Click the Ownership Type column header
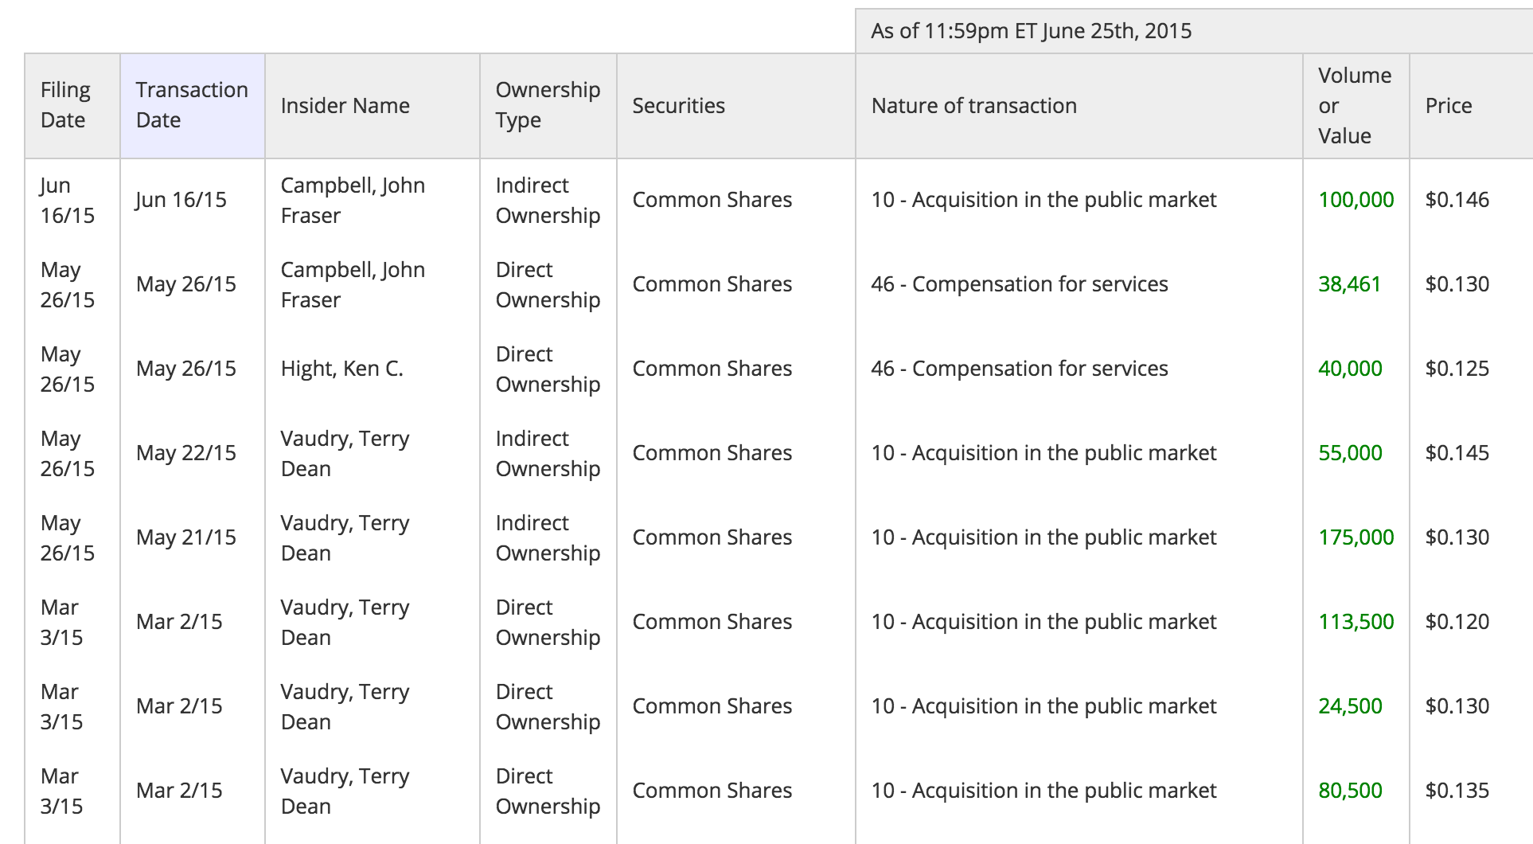The image size is (1533, 844). click(x=548, y=105)
